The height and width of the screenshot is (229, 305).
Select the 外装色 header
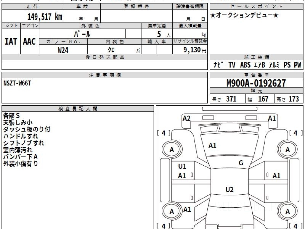point(90,26)
